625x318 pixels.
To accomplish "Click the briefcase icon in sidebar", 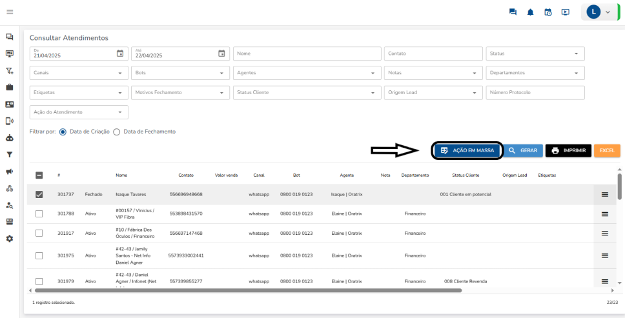I will pos(10,87).
